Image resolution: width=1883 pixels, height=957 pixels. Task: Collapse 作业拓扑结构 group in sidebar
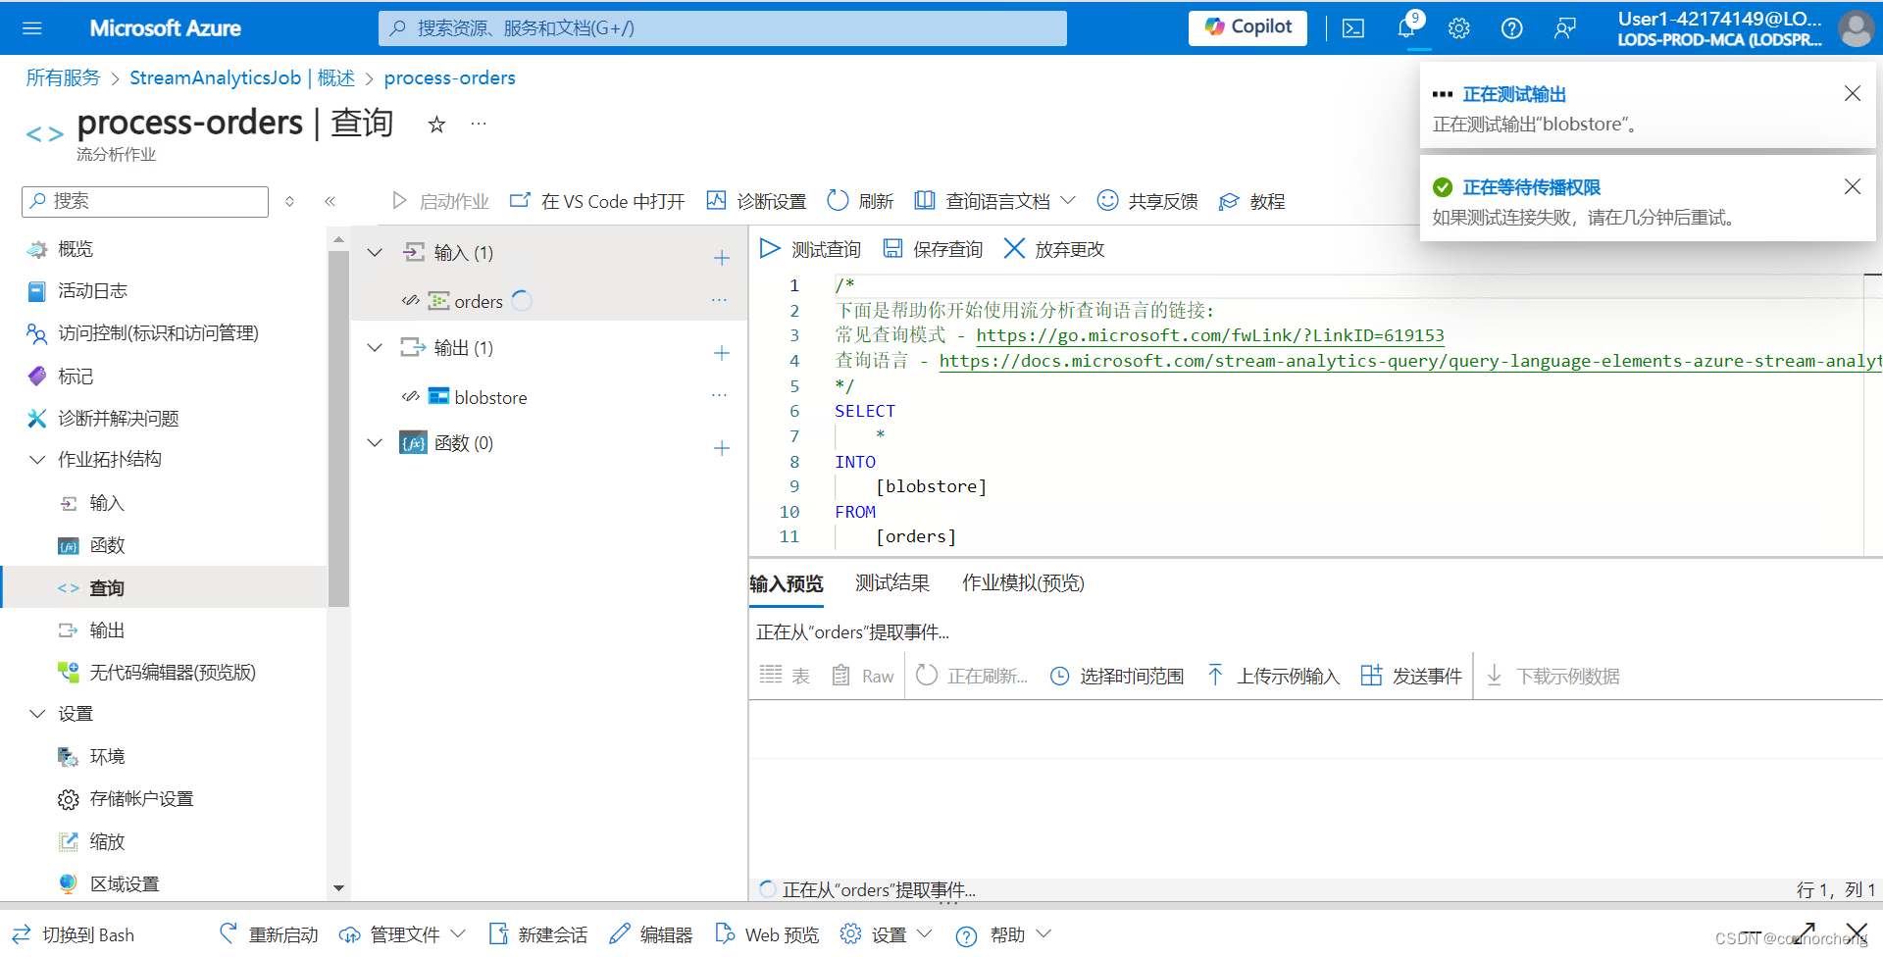[x=37, y=459]
